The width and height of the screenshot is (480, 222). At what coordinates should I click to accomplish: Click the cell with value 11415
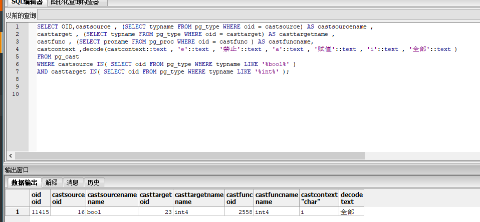[40, 211]
